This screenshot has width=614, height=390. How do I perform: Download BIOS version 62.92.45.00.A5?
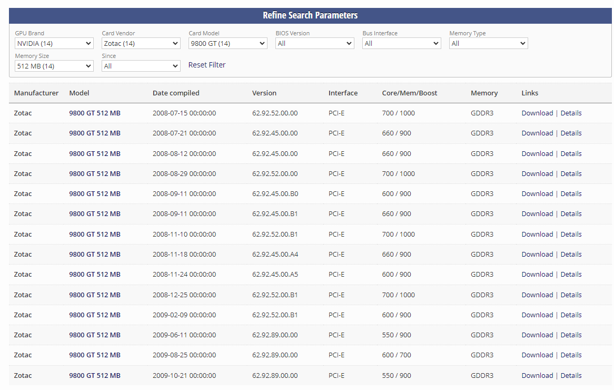(537, 275)
